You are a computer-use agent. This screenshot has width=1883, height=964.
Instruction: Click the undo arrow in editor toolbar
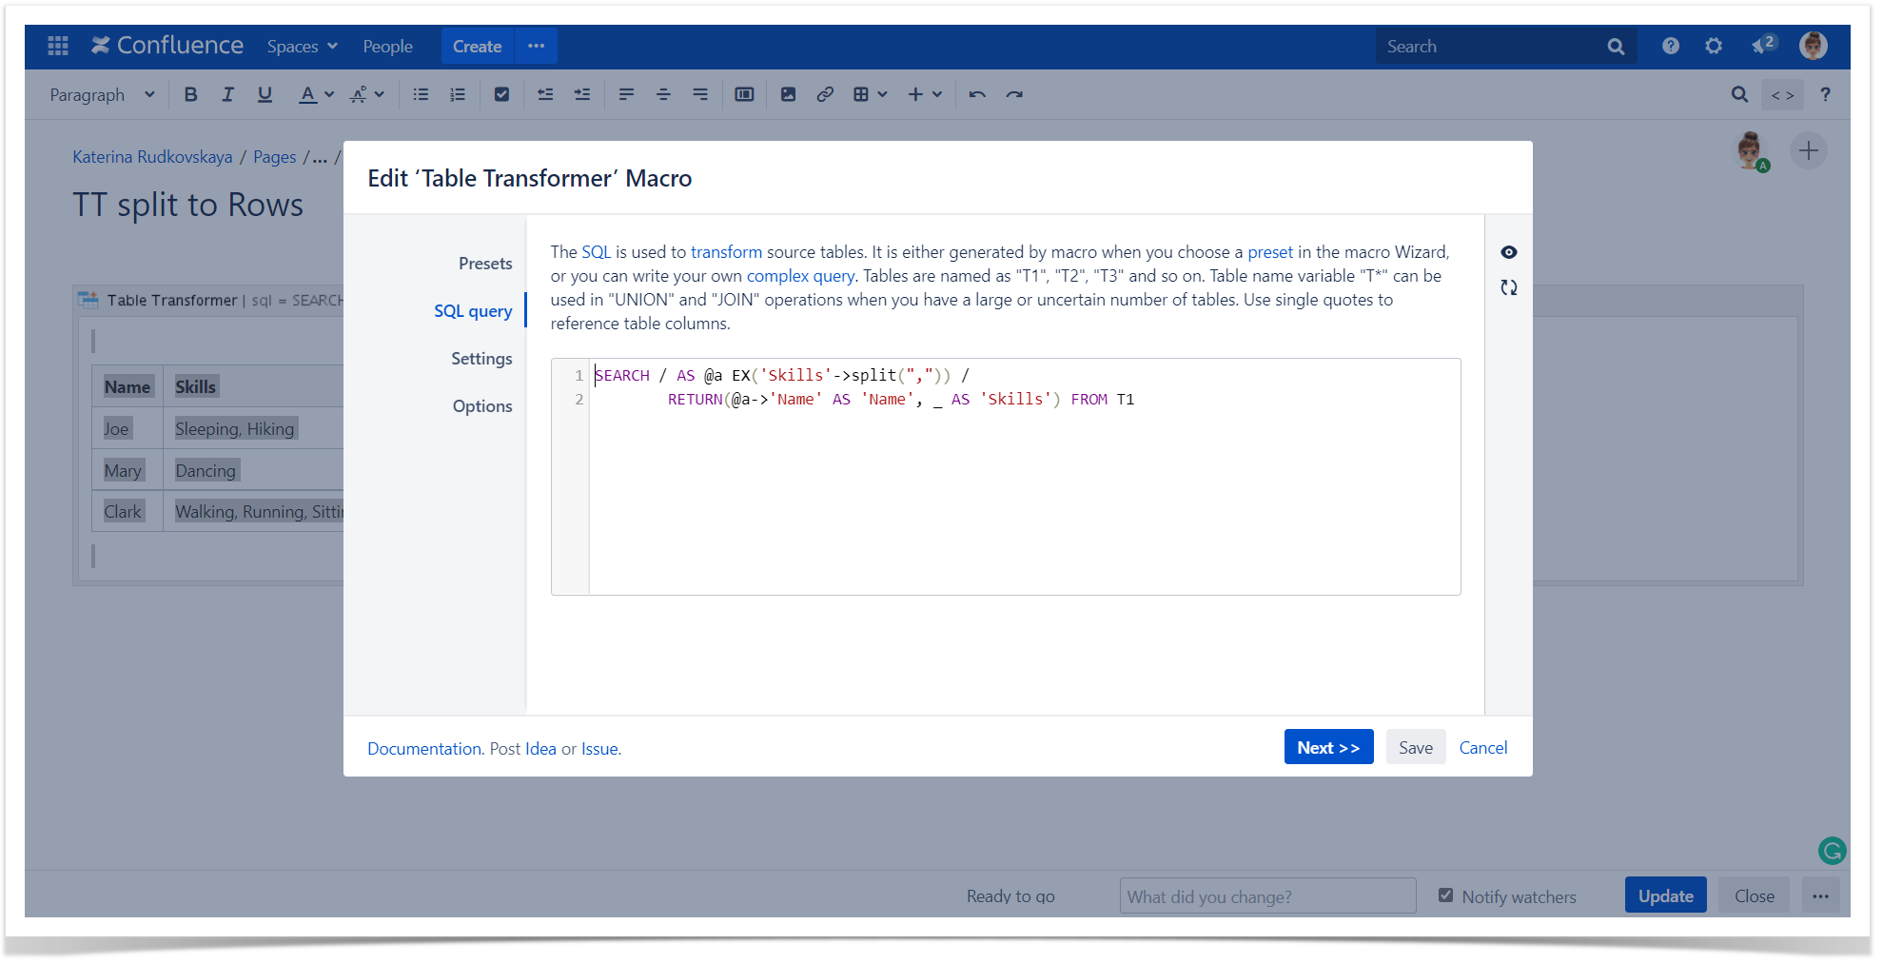pyautogui.click(x=977, y=94)
